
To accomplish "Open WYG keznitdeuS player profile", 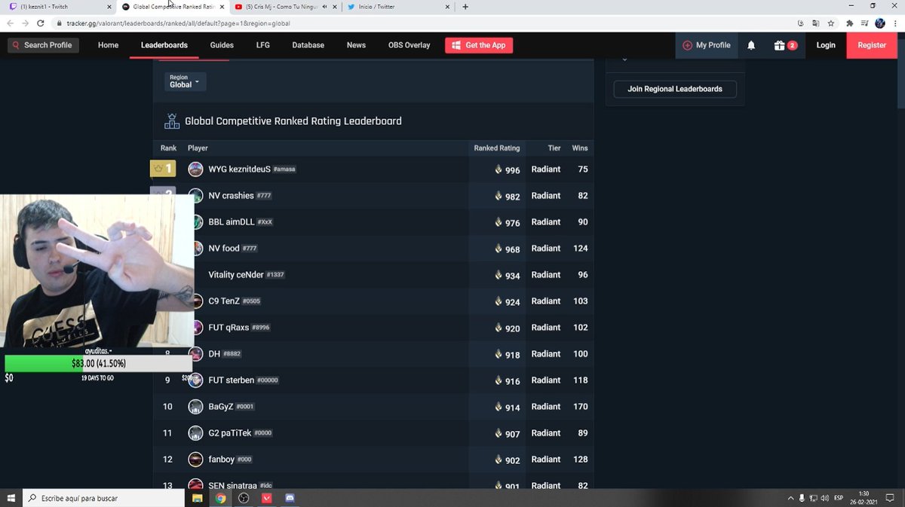I will [x=239, y=170].
